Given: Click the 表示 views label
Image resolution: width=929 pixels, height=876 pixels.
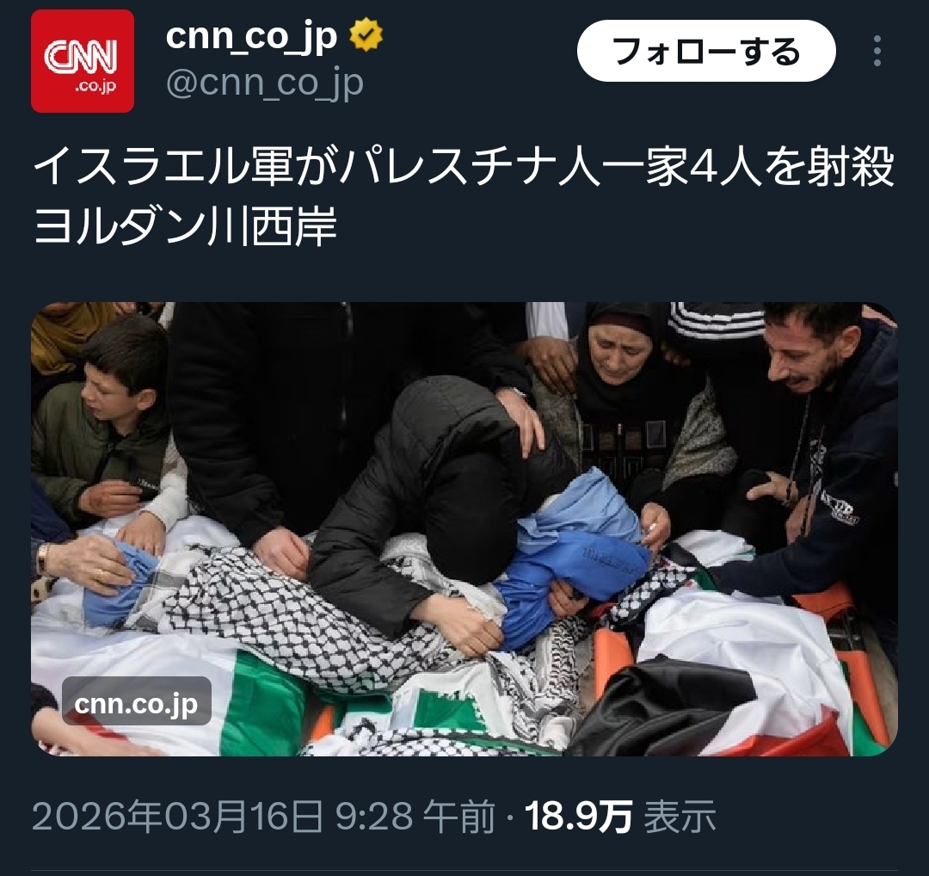Looking at the screenshot, I should 680,816.
